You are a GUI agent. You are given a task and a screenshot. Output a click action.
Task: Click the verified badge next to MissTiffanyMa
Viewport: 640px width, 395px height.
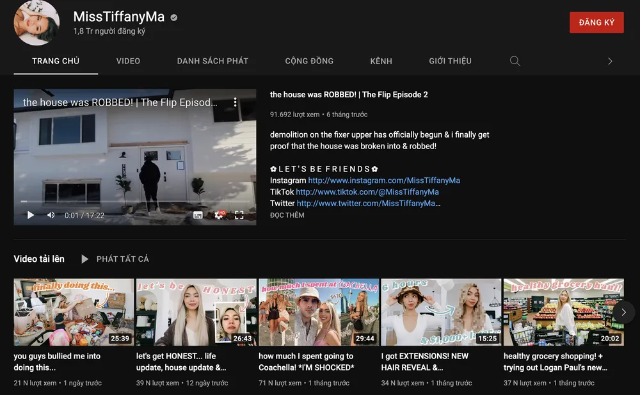click(173, 17)
